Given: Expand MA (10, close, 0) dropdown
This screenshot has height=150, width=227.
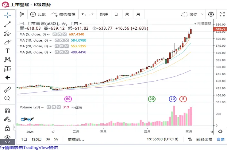Looking at the screenshot, I should pos(50,41).
